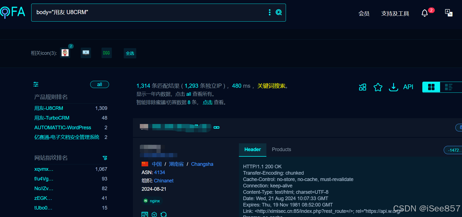This screenshot has height=217, width=462.
Task: Open the filter settings sliders icon
Action: click(x=36, y=84)
